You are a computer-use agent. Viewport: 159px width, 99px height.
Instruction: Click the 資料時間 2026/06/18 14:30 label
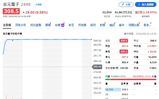(x=140, y=34)
